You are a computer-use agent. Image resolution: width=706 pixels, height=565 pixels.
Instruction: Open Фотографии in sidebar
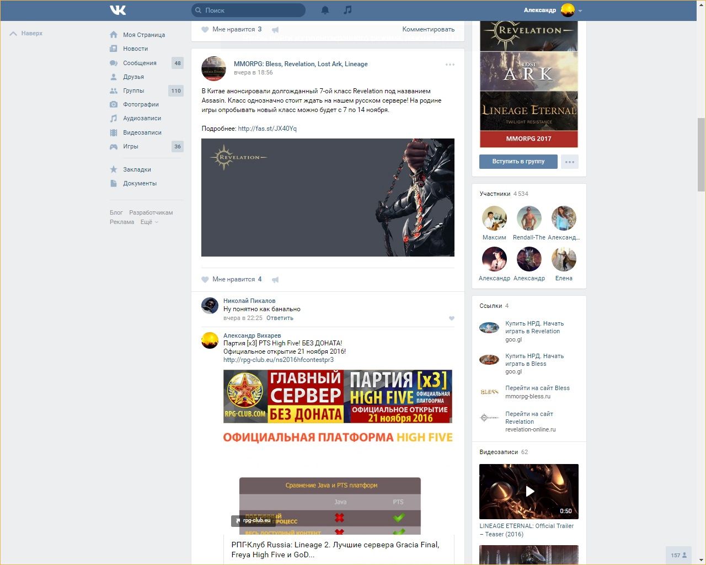[141, 104]
